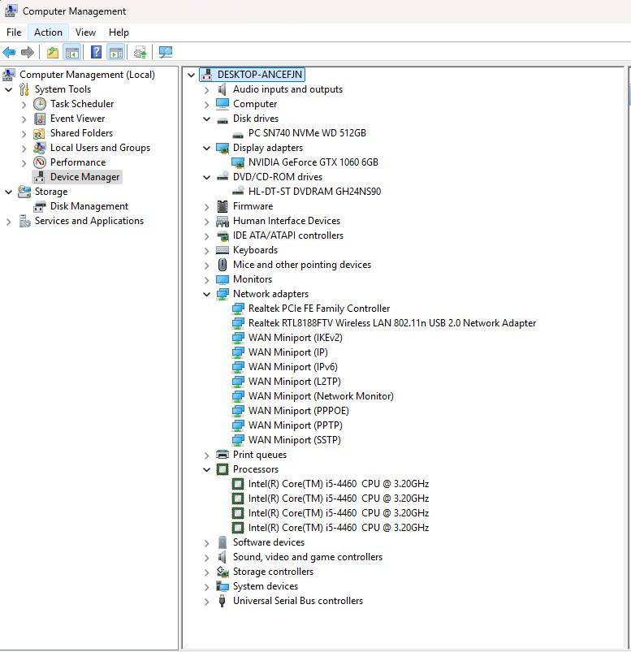
Task: Open the Help menu
Action: 119,32
